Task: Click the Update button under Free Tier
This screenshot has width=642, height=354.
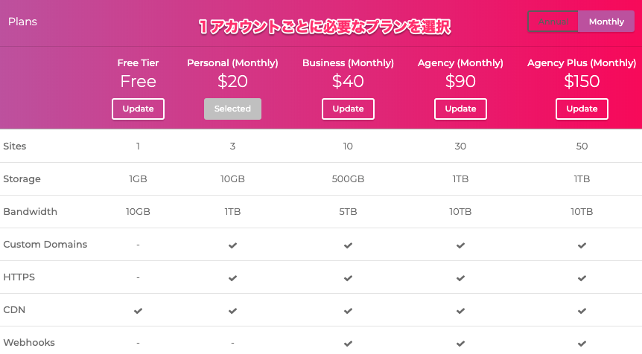Action: pos(138,109)
